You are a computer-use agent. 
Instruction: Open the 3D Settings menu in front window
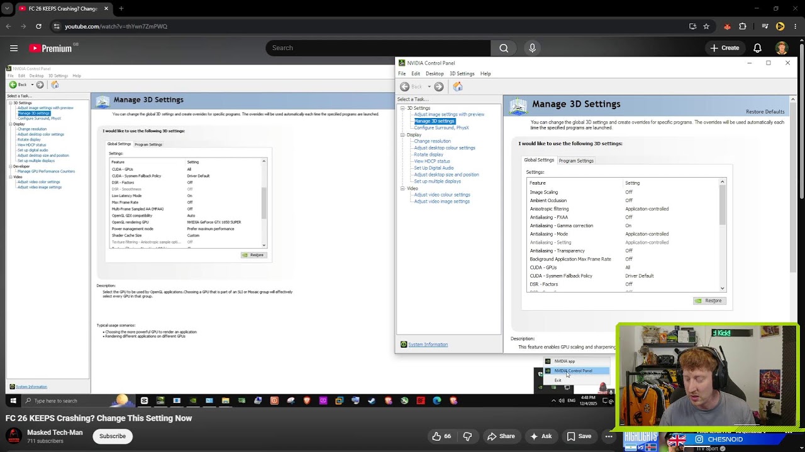pyautogui.click(x=462, y=73)
